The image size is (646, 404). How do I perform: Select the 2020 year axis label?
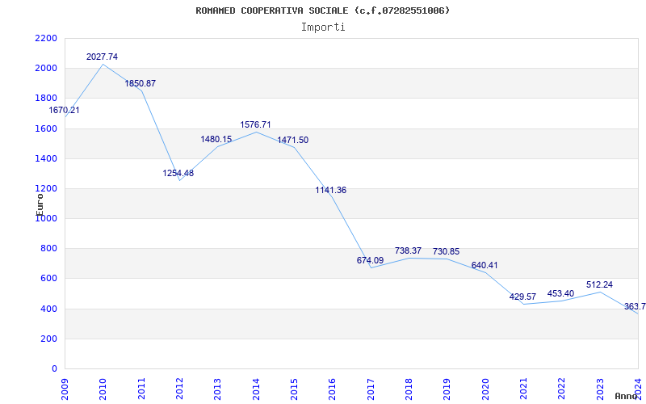coord(485,389)
